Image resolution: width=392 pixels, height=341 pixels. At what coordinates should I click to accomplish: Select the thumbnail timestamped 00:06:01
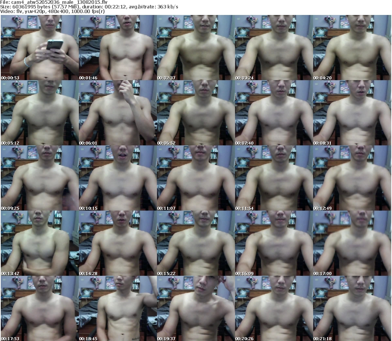pos(118,113)
